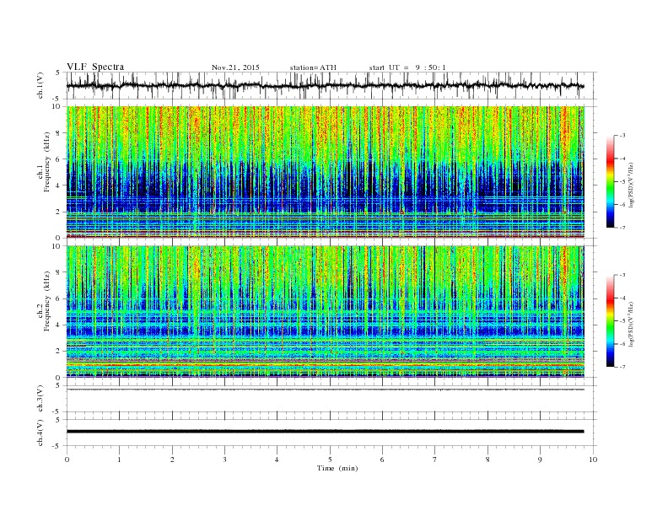The width and height of the screenshot is (668, 516).
Task: Click the ch.3 voltage trace panel
Action: point(331,399)
